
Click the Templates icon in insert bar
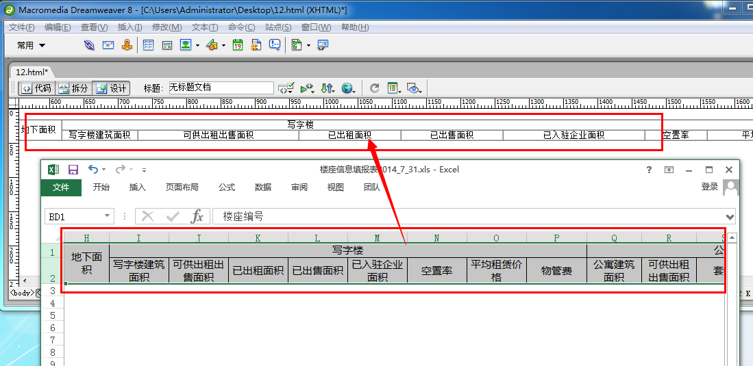(x=297, y=45)
